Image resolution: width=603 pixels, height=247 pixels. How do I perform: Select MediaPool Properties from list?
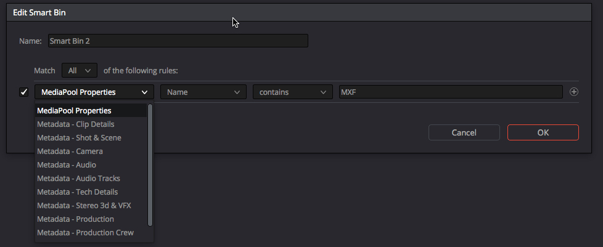tap(74, 111)
